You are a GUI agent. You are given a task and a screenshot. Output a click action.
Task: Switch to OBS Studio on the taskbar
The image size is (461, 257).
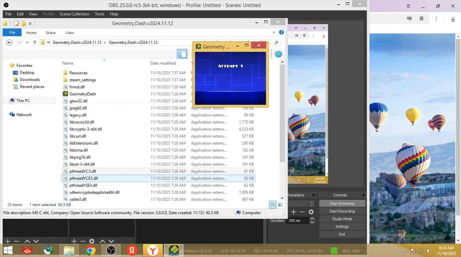[x=111, y=250]
